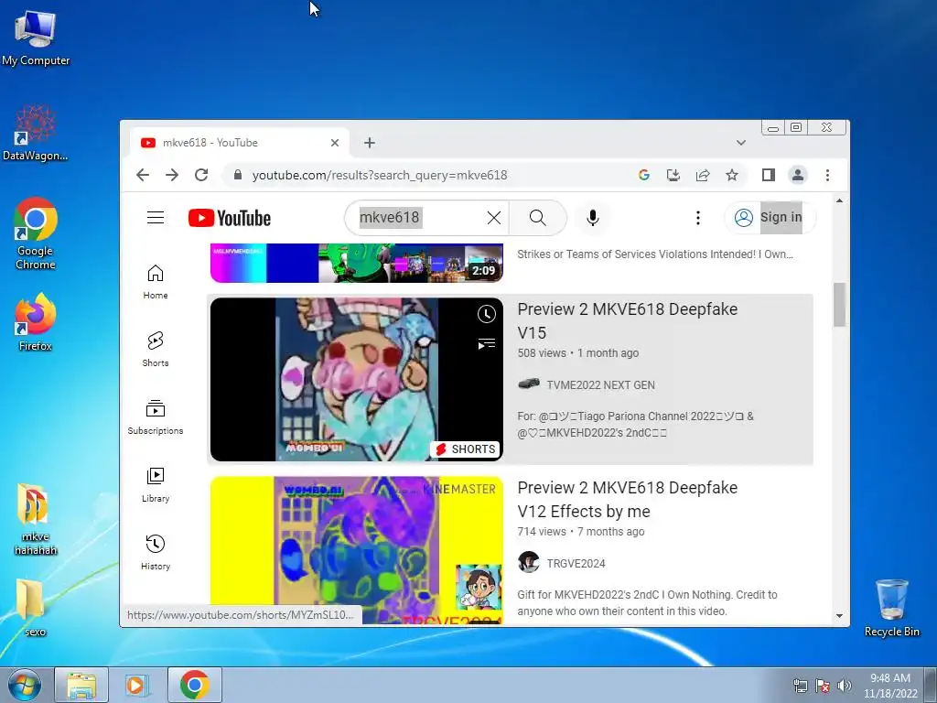The width and height of the screenshot is (937, 703).
Task: Click the padlock site info icon
Action: (x=238, y=175)
